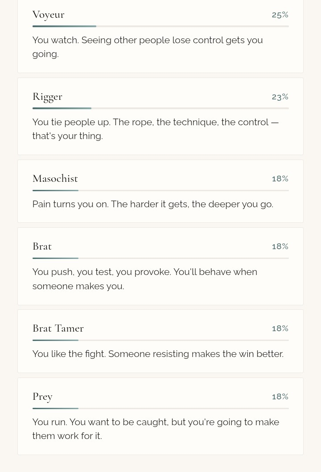Click the Brat Tamer progress bar
The width and height of the screenshot is (321, 472).
click(x=160, y=340)
